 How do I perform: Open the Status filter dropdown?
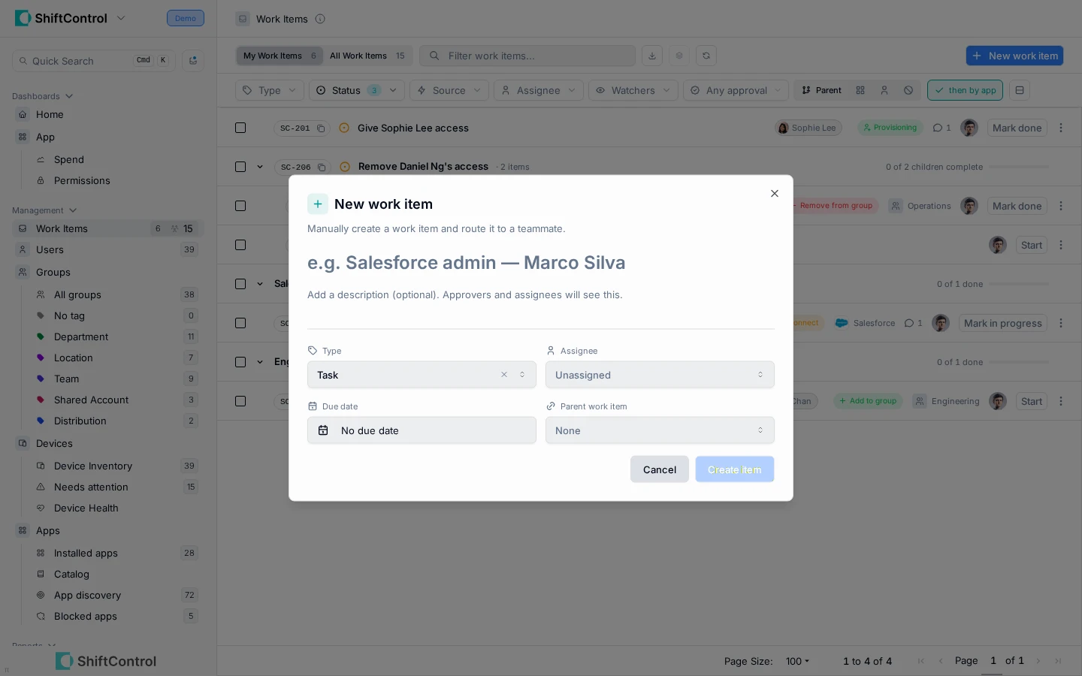pos(357,90)
